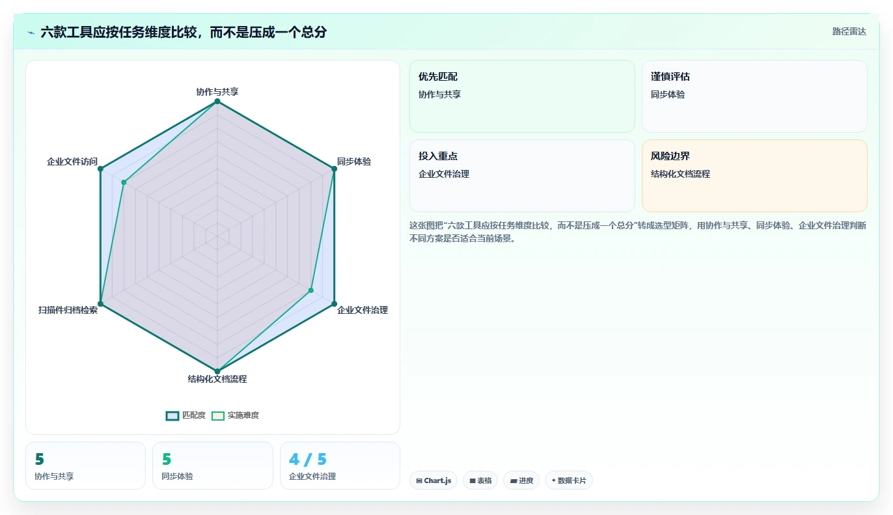Viewport: 893px width, 515px height.
Task: Open the 谨慎评估 card
Action: [754, 96]
